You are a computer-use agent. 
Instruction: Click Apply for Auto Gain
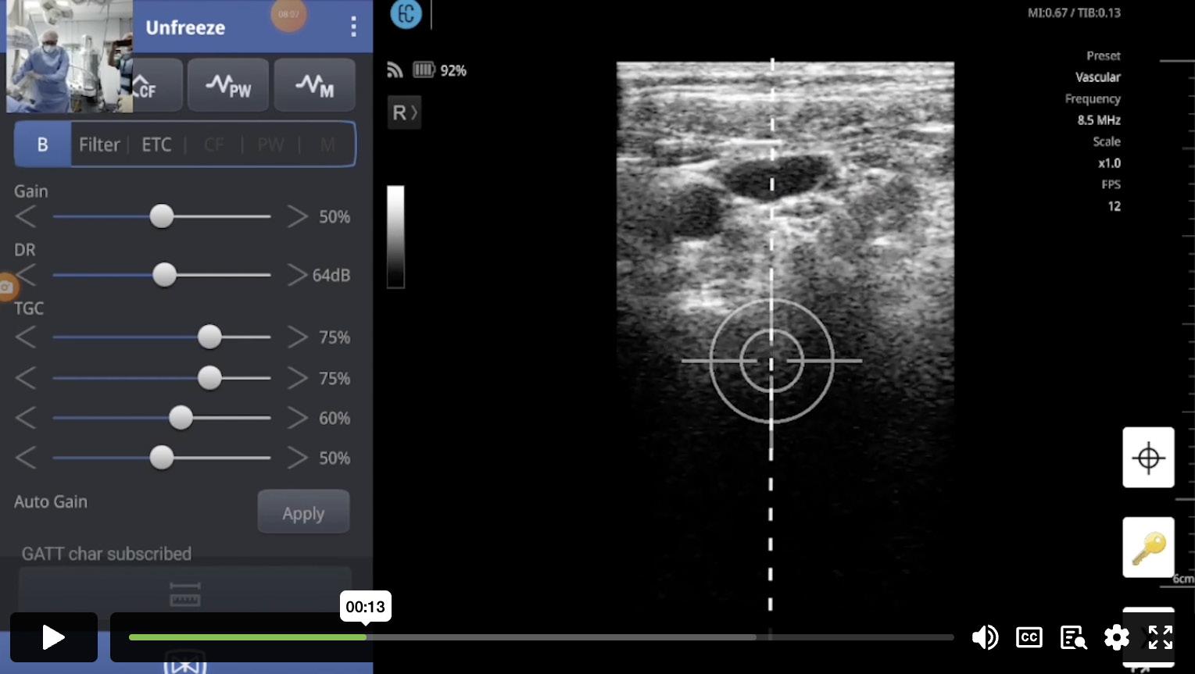[303, 513]
